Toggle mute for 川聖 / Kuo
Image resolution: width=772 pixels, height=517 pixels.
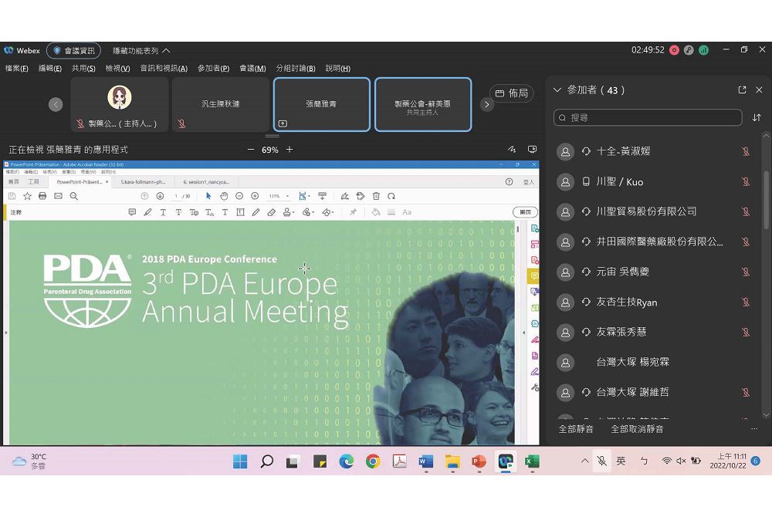pos(746,182)
